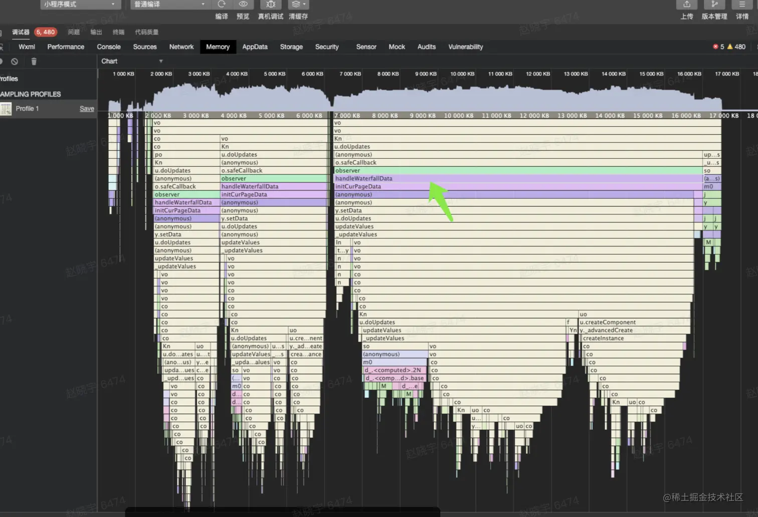Click the red 5, 480 badge
The width and height of the screenshot is (758, 517).
46,32
